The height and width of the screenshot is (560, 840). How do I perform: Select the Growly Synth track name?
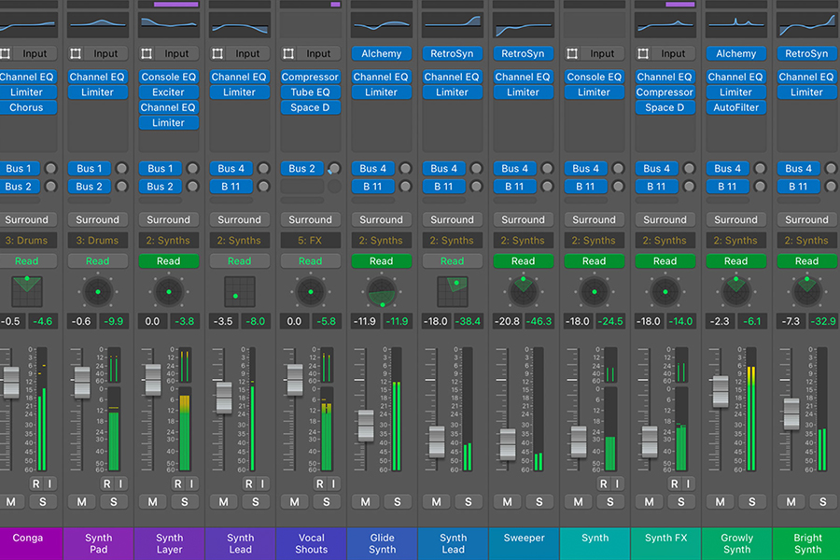coord(736,543)
